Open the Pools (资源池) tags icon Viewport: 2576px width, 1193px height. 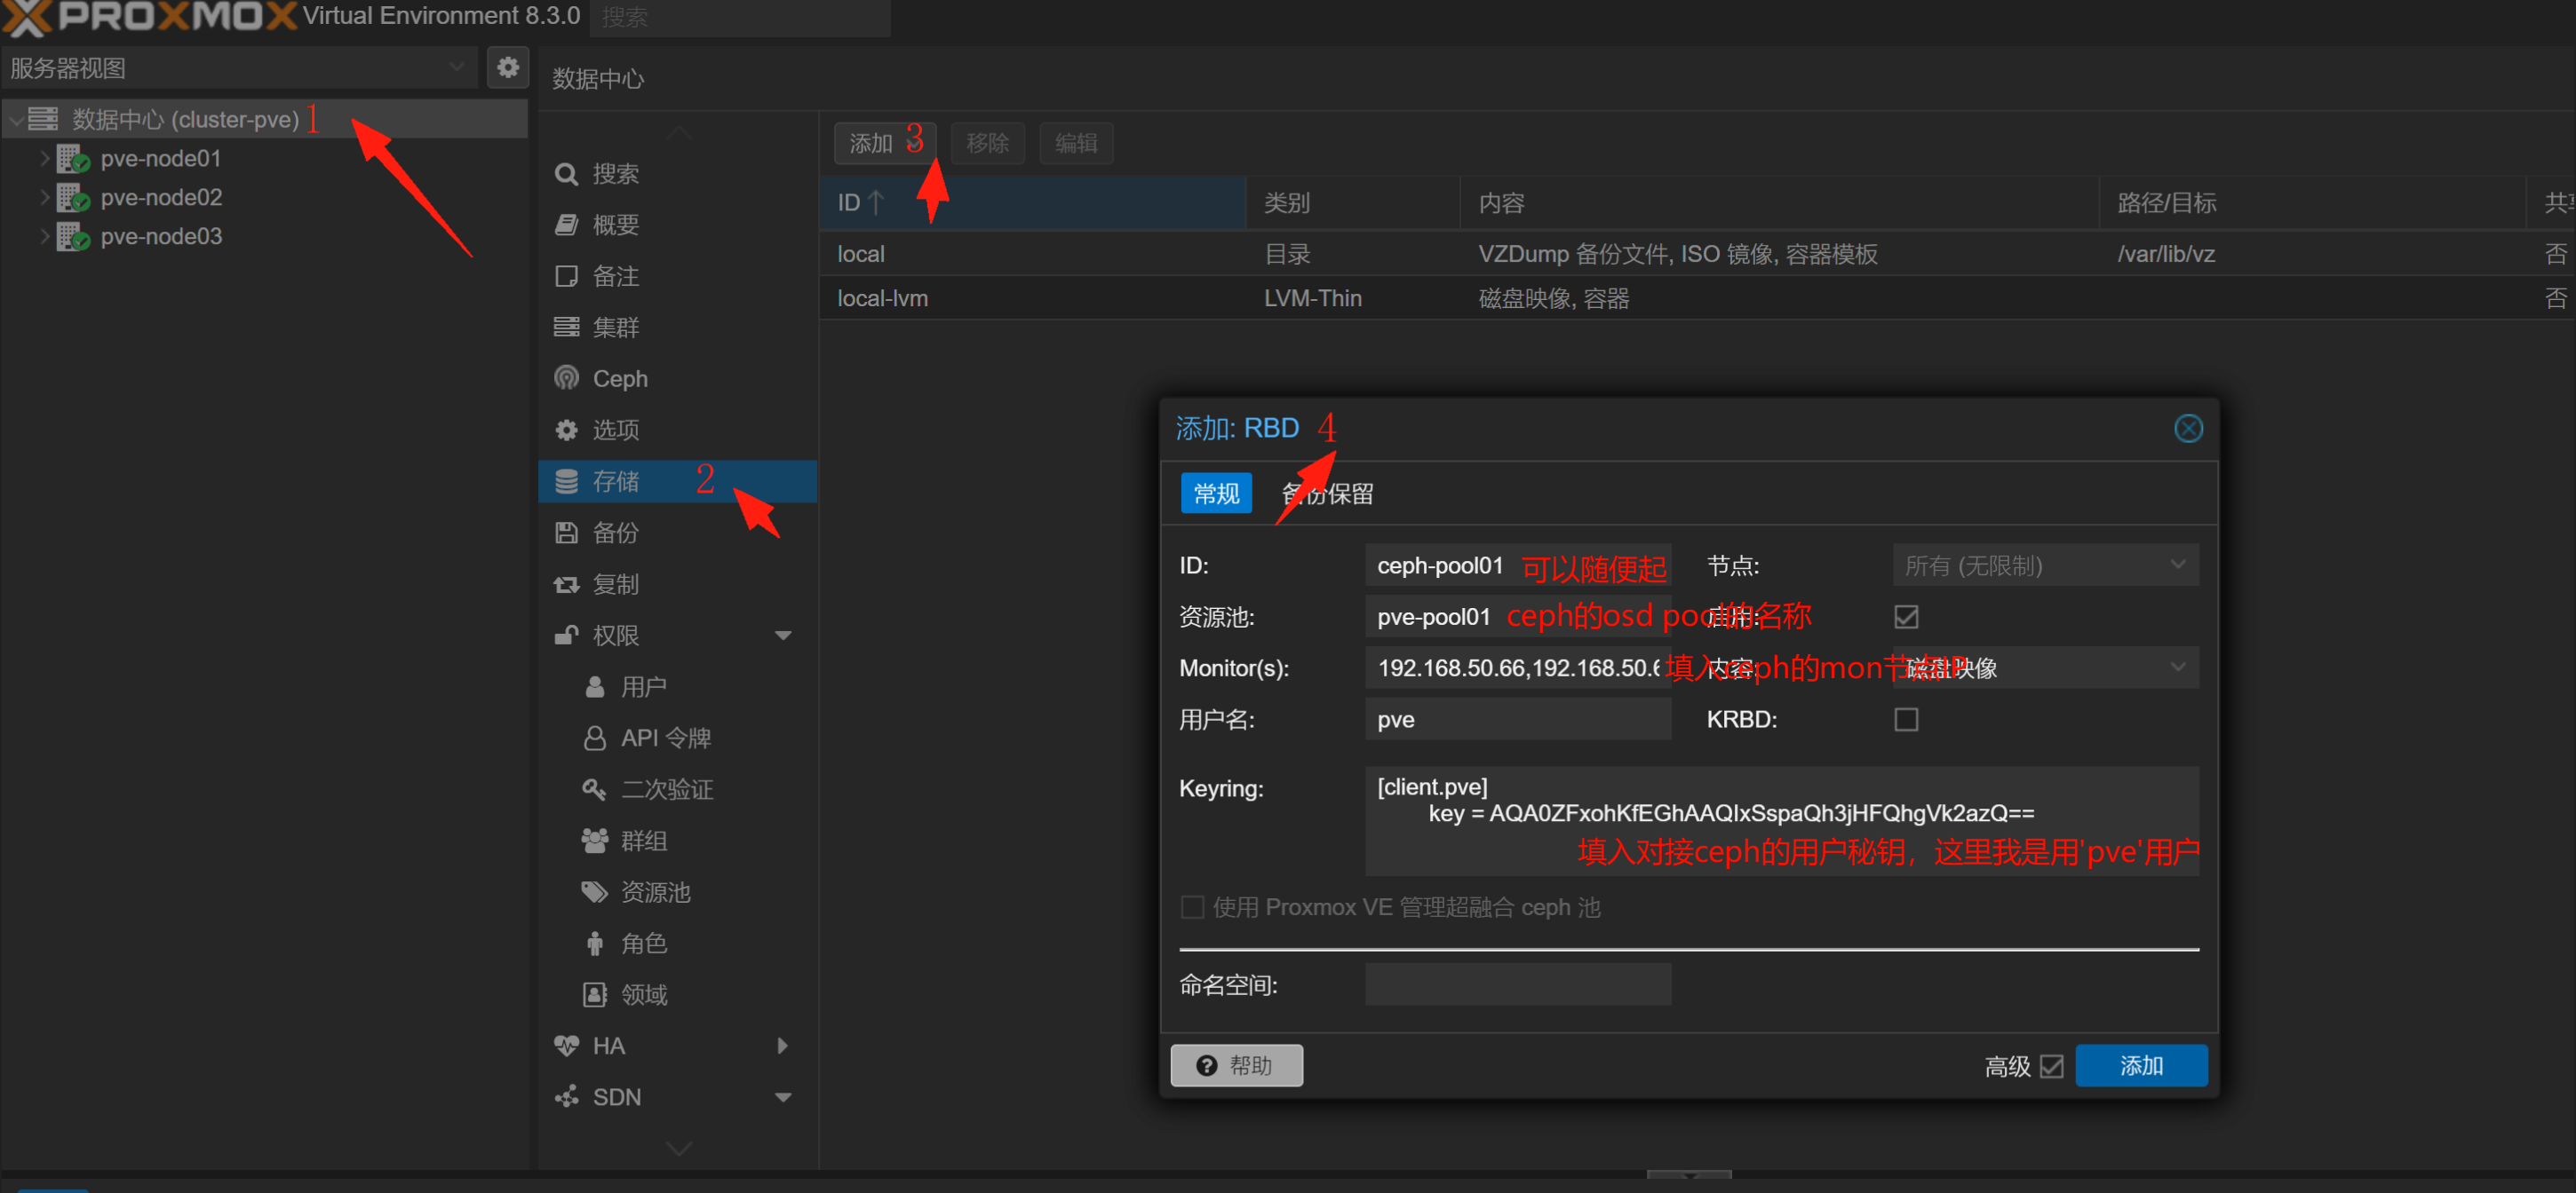tap(594, 891)
